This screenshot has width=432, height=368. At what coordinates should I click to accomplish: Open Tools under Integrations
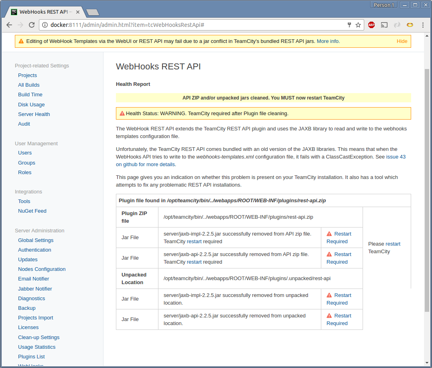click(24, 201)
